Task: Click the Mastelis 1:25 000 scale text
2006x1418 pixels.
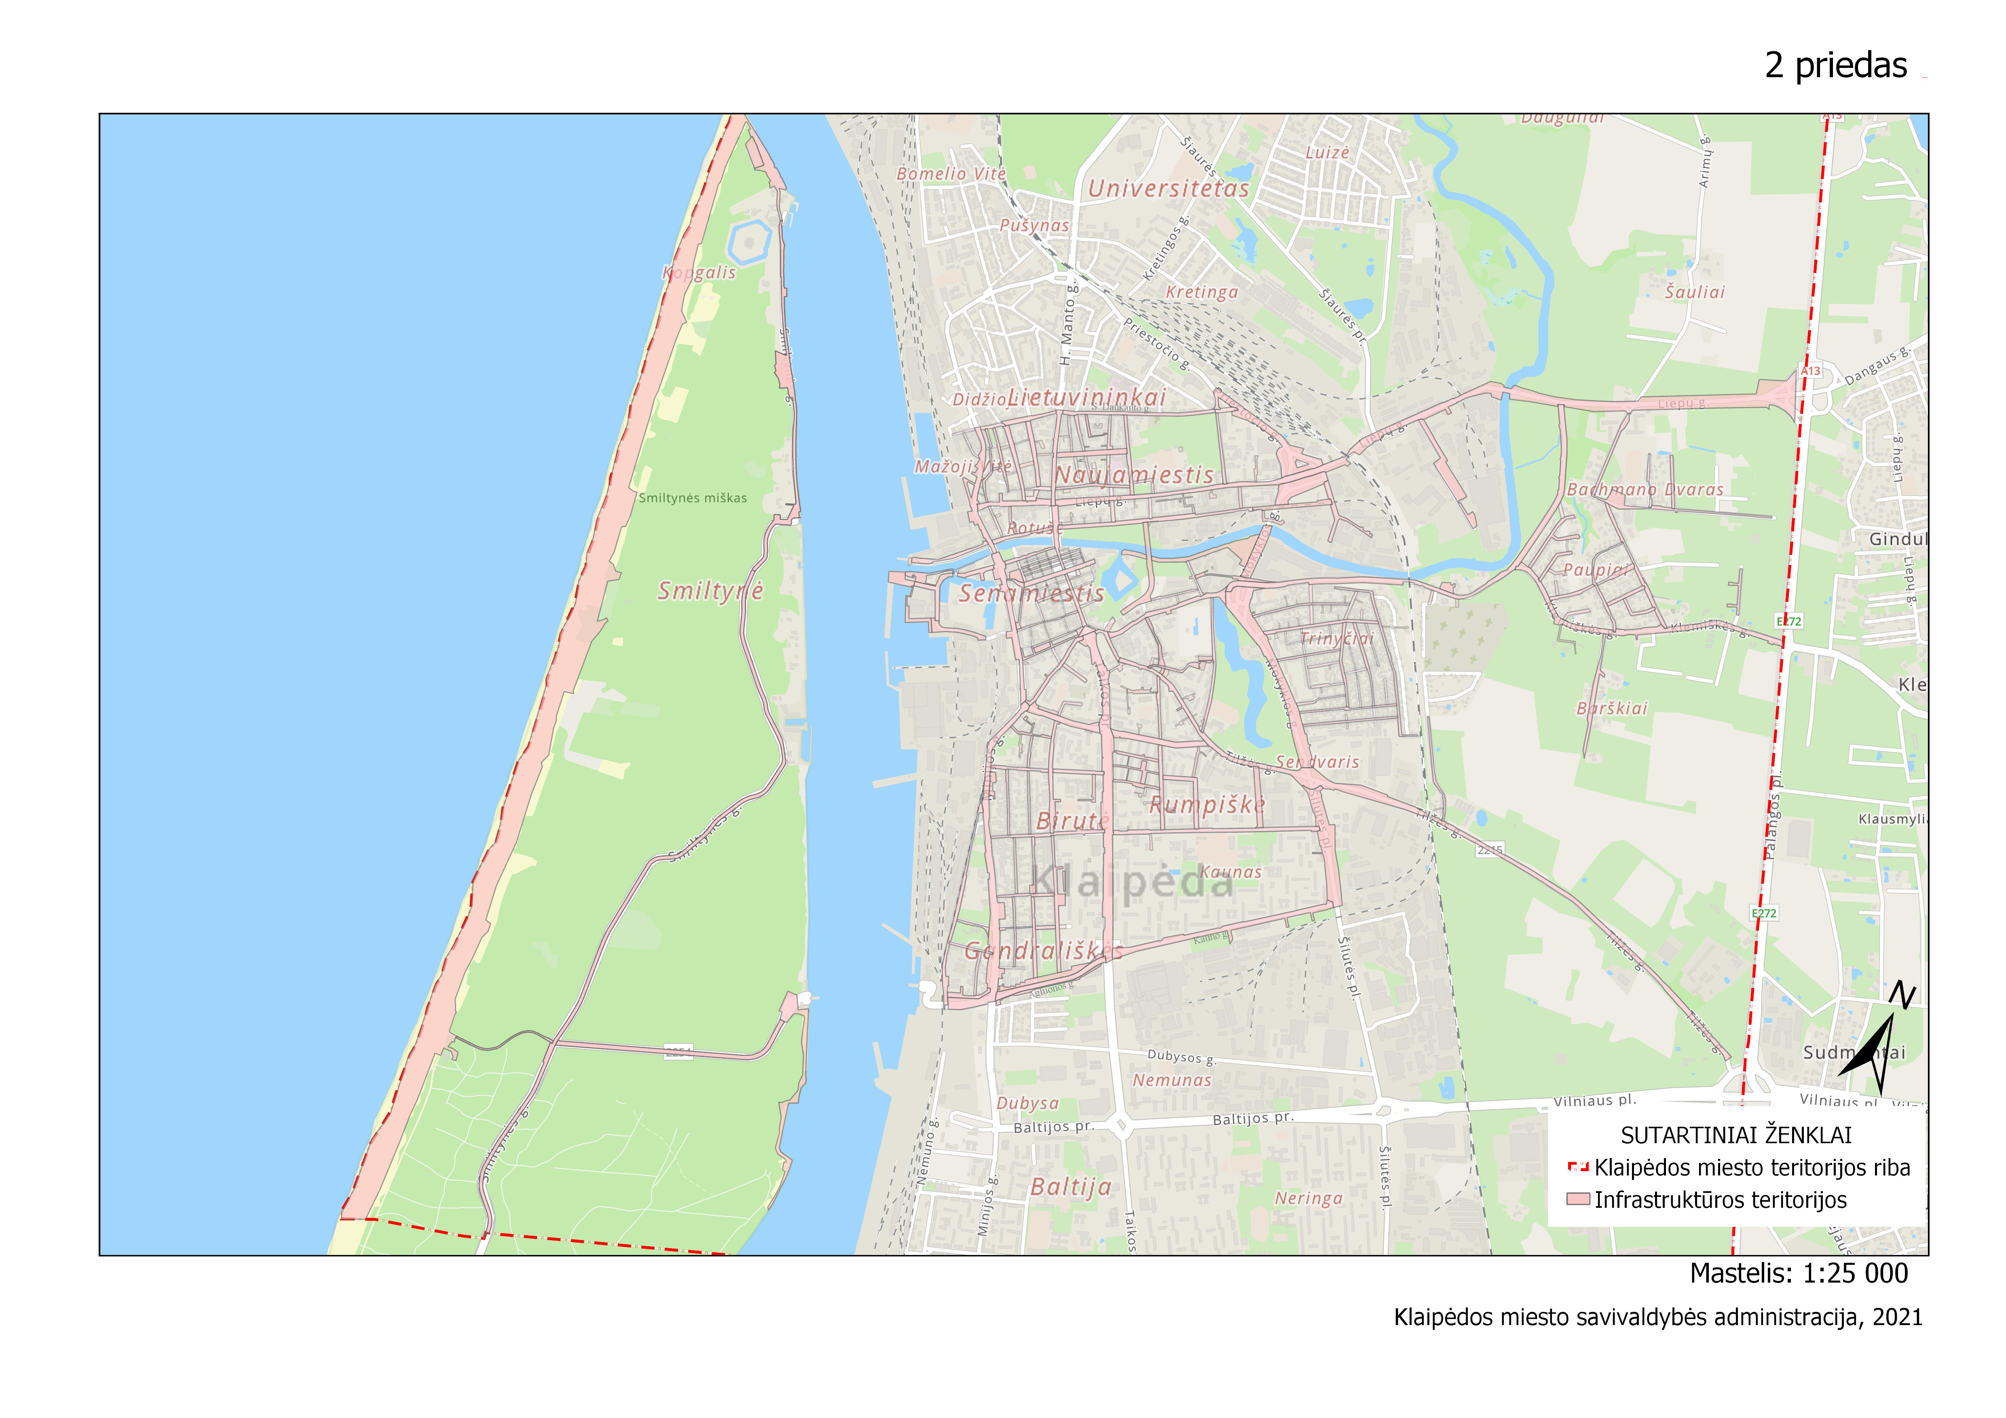Action: coord(1799,1273)
